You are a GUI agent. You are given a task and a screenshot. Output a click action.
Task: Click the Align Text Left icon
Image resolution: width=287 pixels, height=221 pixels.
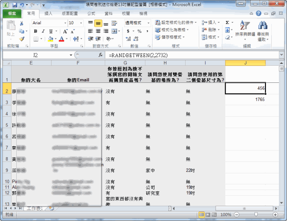90,31
